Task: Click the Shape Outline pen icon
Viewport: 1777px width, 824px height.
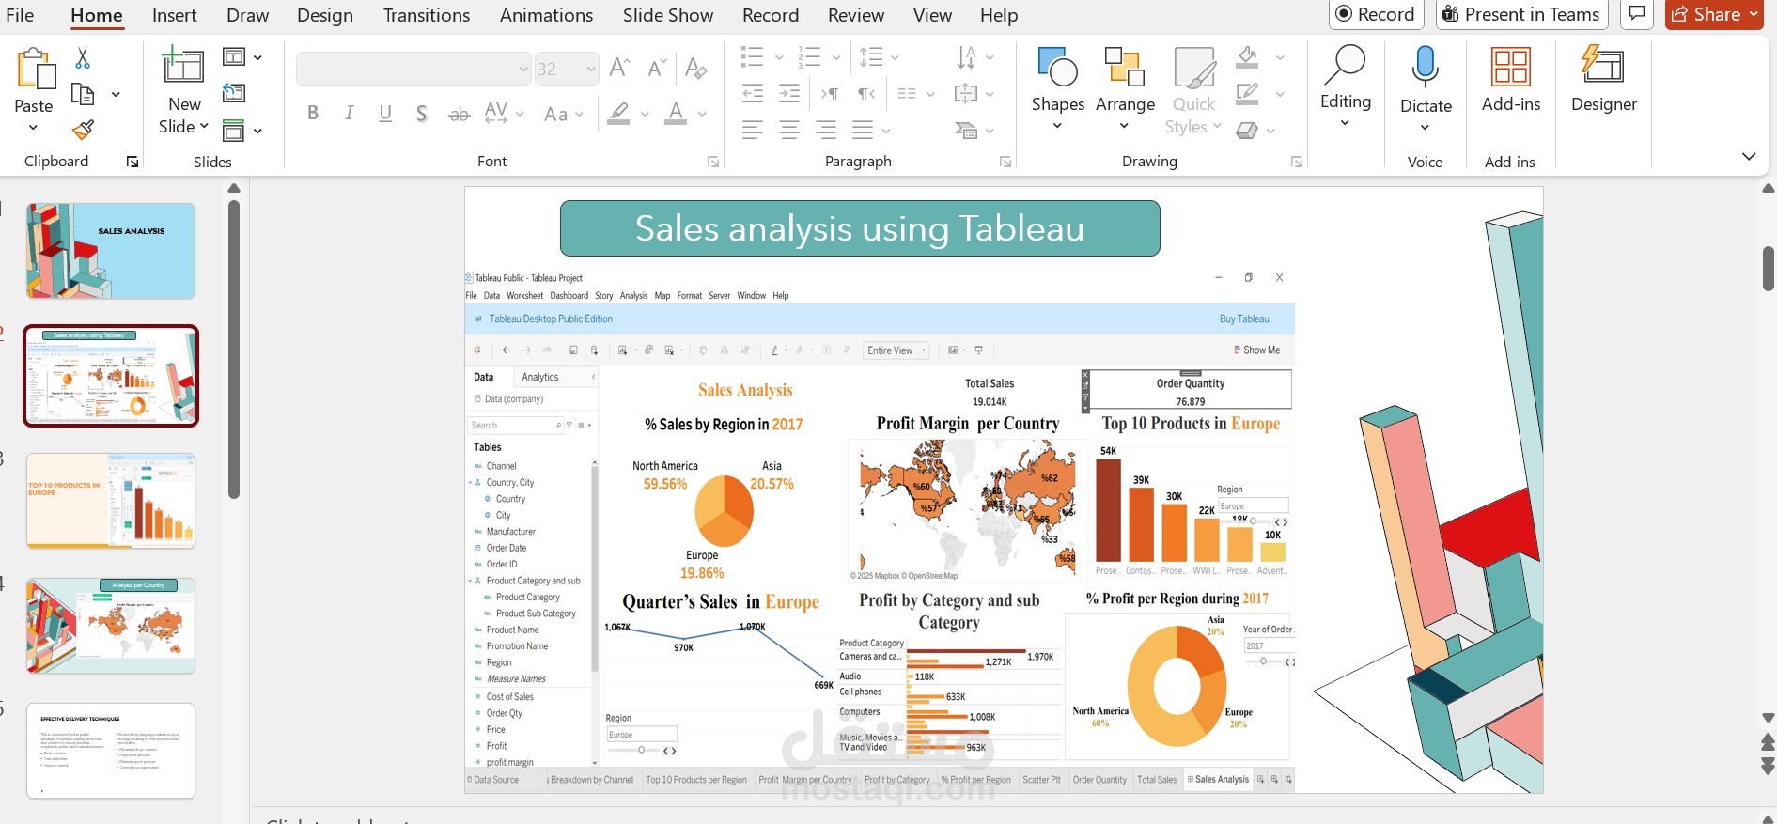Action: pos(1247,93)
